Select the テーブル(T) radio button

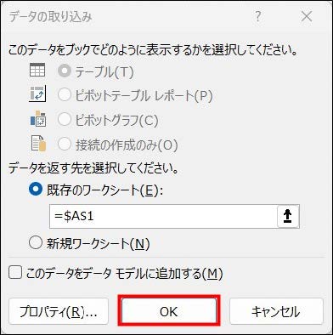point(65,71)
